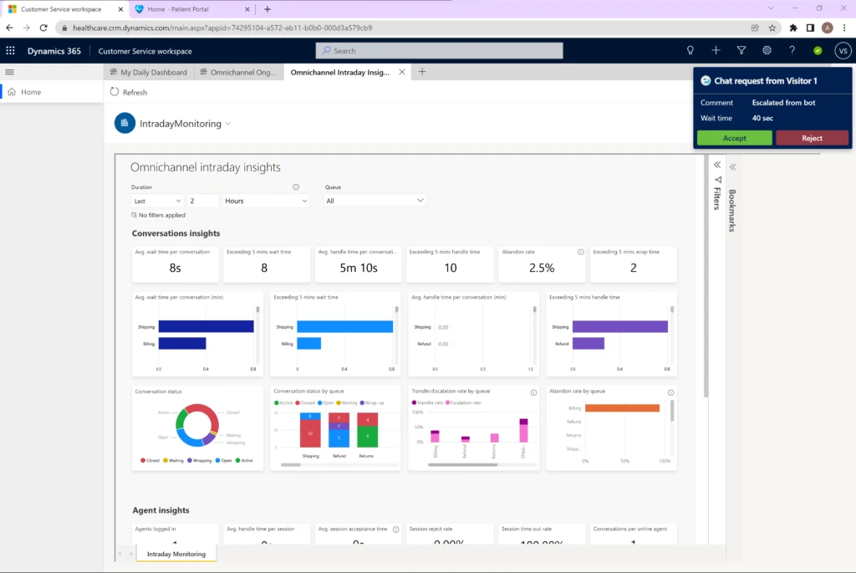Open the Hours unit dropdown
856x573 pixels.
(266, 201)
